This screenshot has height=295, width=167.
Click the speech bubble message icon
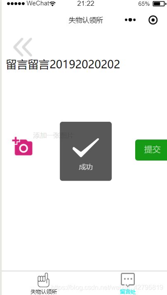(127, 280)
